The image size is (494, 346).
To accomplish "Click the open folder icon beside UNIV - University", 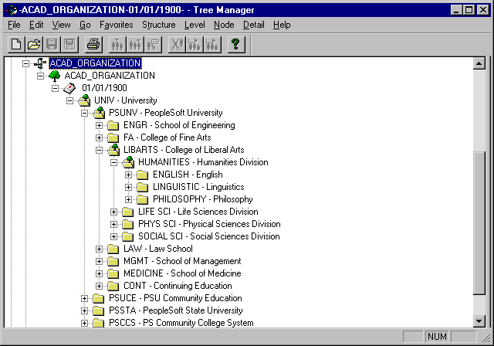I will [84, 100].
